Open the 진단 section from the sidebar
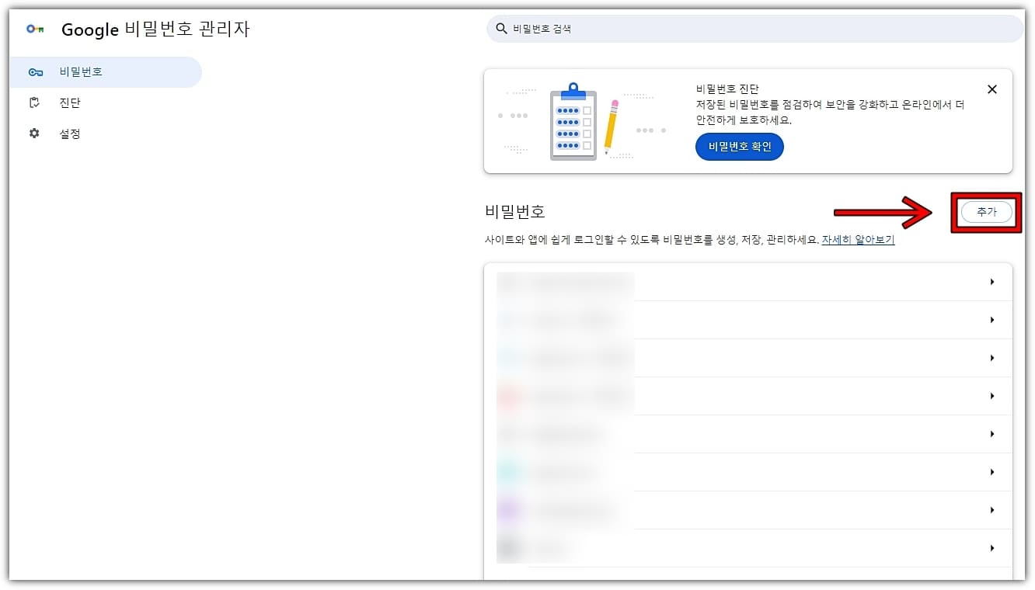The image size is (1035, 590). tap(70, 102)
